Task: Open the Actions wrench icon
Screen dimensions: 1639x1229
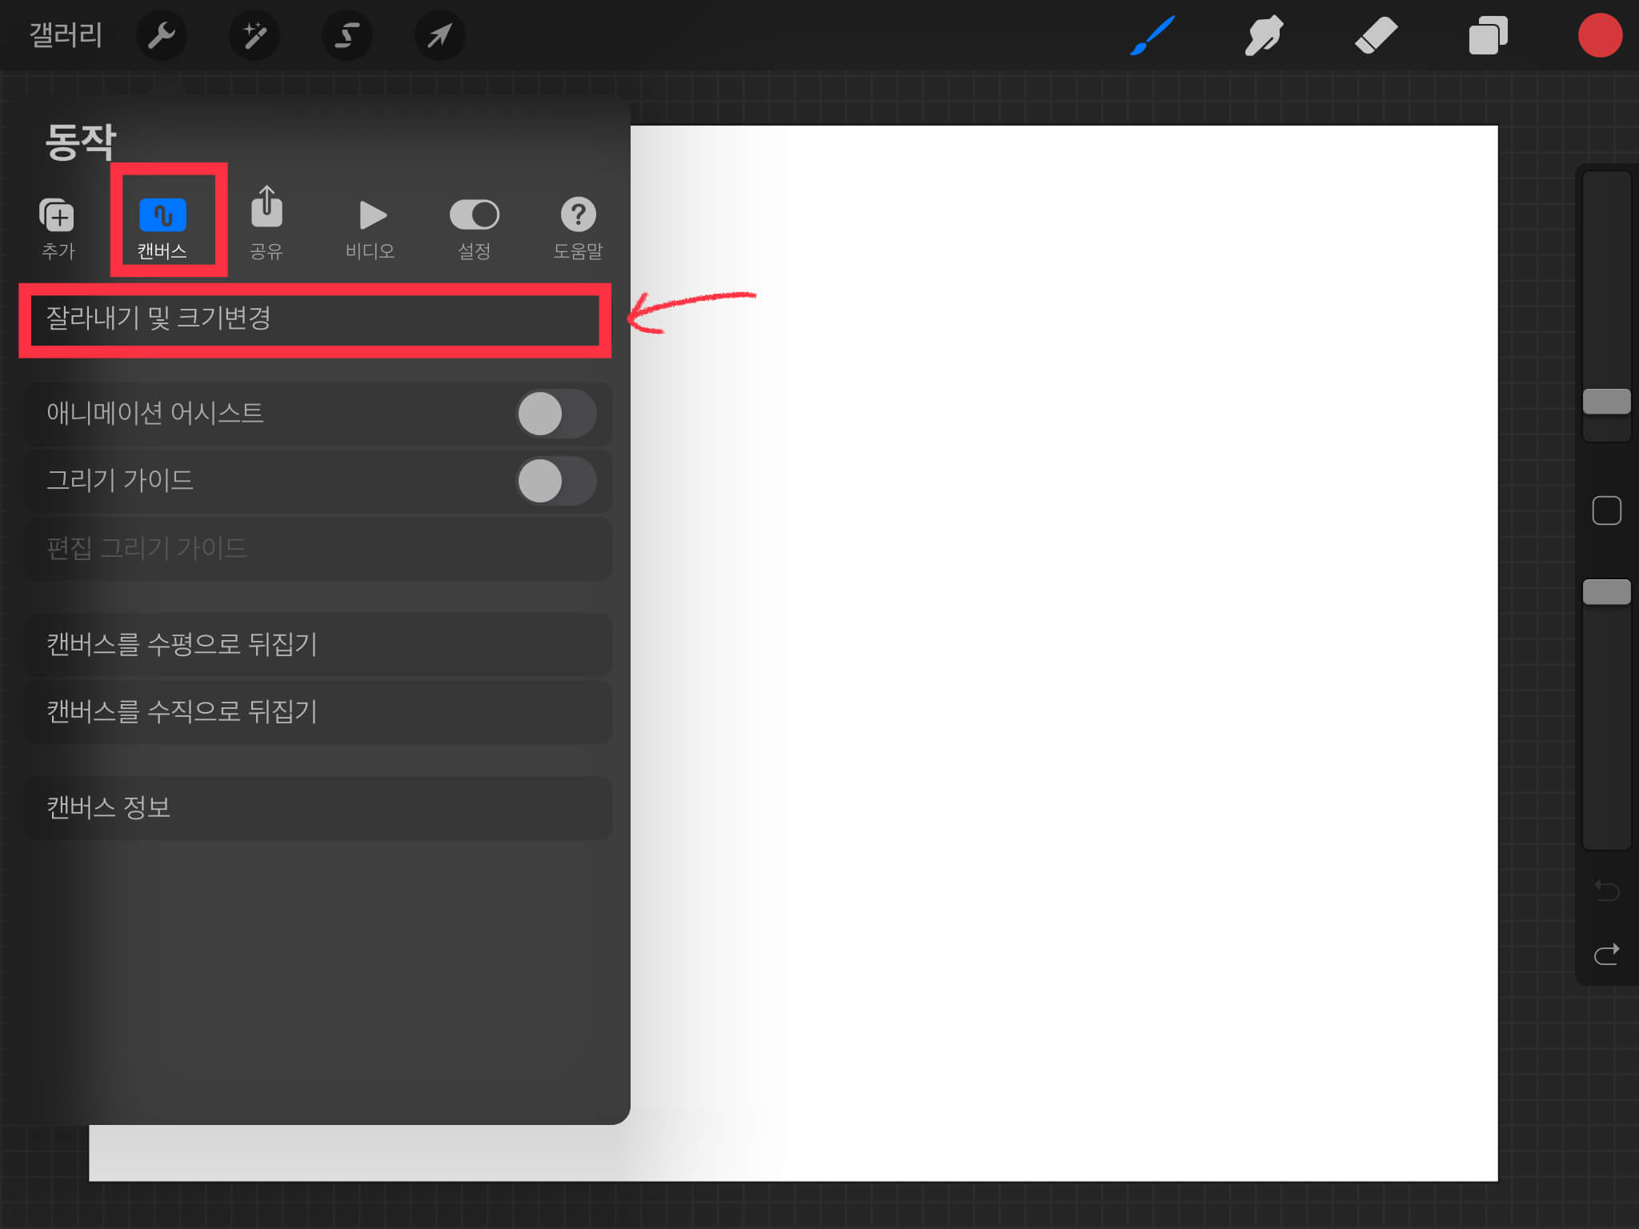Action: pyautogui.click(x=162, y=35)
